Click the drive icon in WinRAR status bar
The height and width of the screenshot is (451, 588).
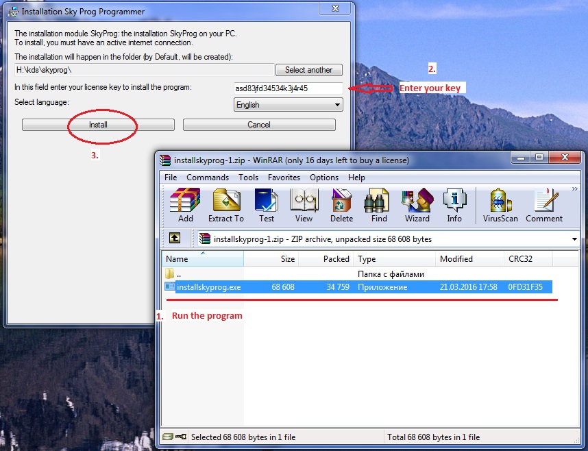168,437
